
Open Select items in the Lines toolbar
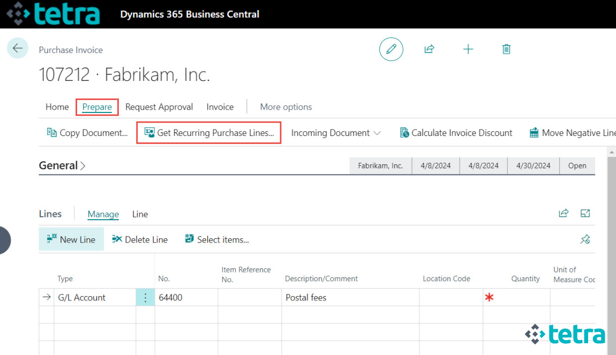216,239
